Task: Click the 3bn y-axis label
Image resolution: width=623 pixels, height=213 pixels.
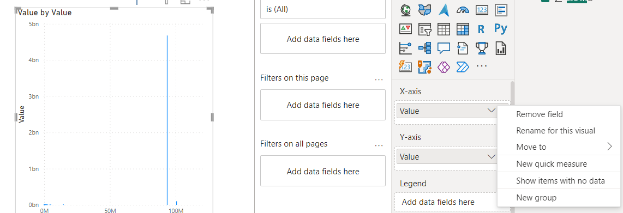Action: pos(33,96)
